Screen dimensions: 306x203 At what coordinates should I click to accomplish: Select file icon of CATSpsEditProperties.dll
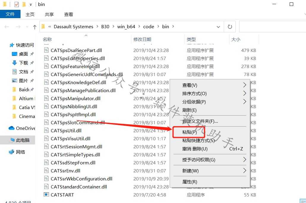pos(46,58)
